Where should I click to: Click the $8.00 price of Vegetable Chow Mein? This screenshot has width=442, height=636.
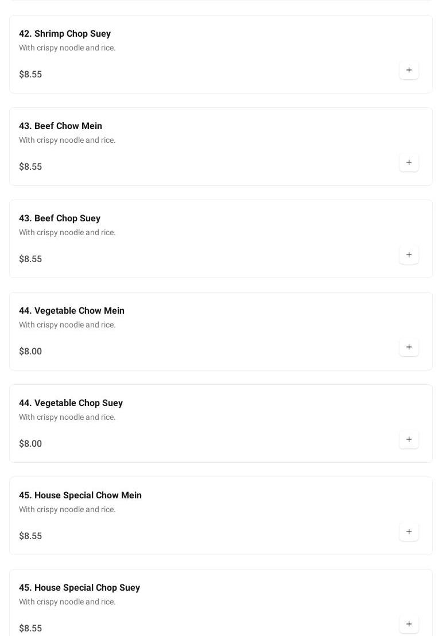30,352
